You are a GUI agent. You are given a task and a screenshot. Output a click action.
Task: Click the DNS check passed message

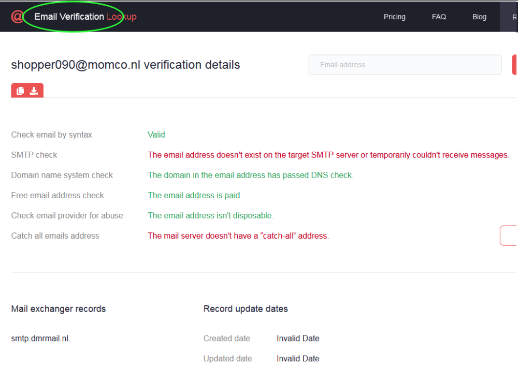point(250,175)
